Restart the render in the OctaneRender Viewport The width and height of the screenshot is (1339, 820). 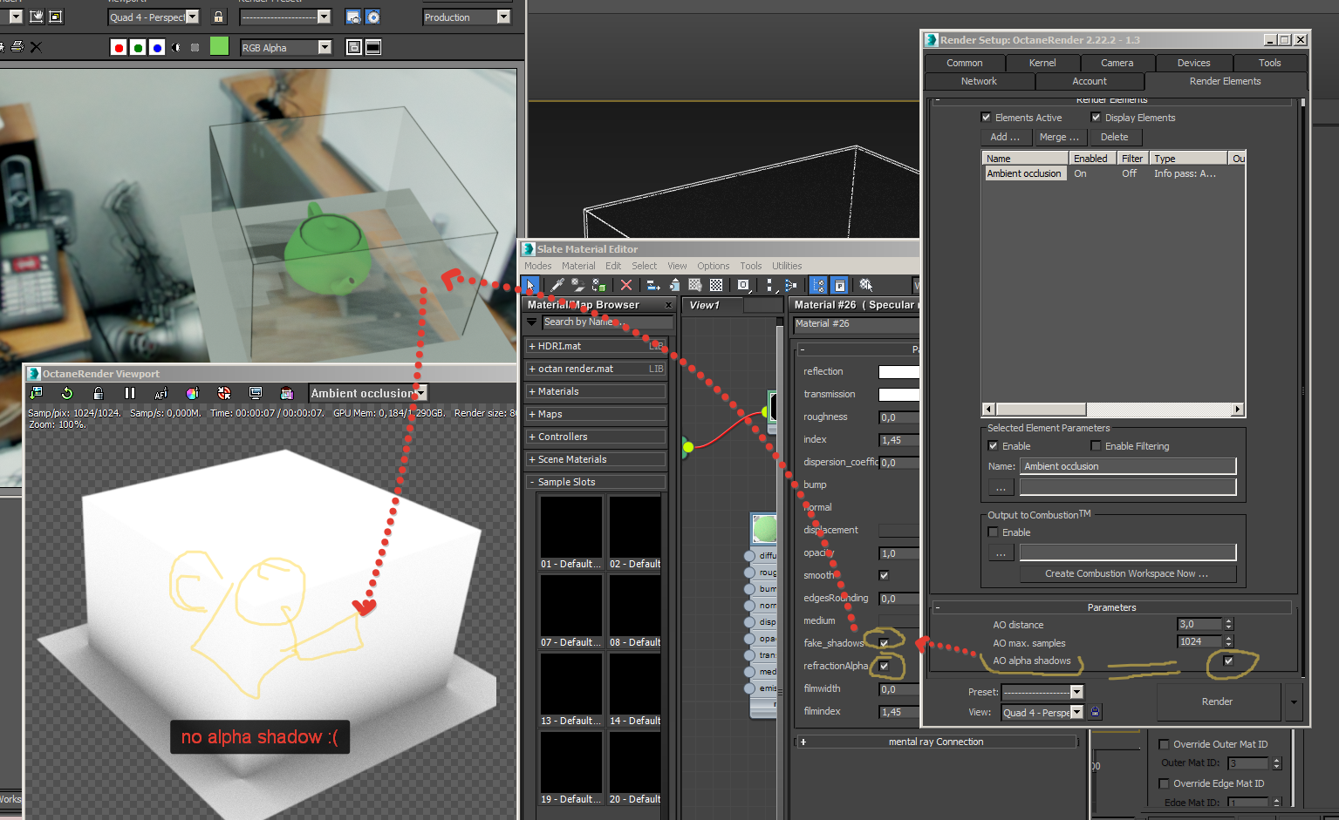(x=66, y=393)
